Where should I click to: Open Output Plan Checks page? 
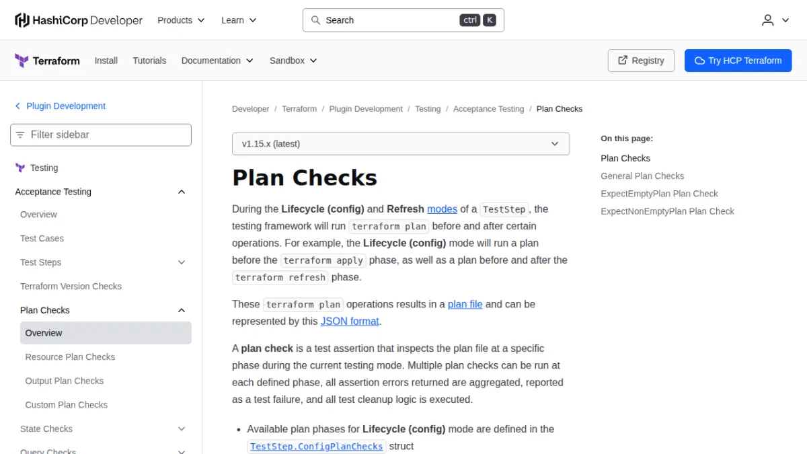click(65, 381)
